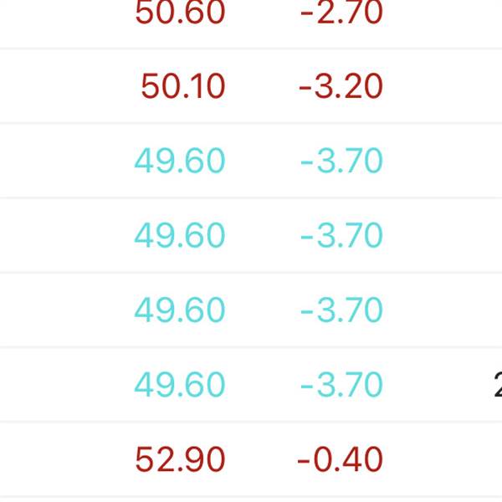Select the -3.20 change figure
The image size is (502, 502).
click(x=341, y=86)
